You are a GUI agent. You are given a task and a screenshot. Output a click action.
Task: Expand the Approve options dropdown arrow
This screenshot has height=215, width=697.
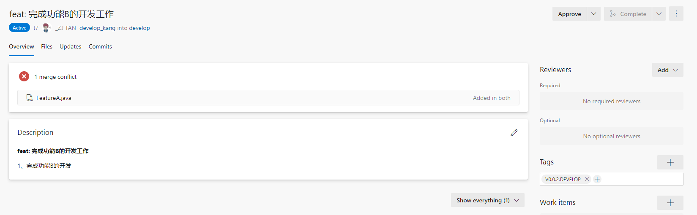[x=594, y=14]
